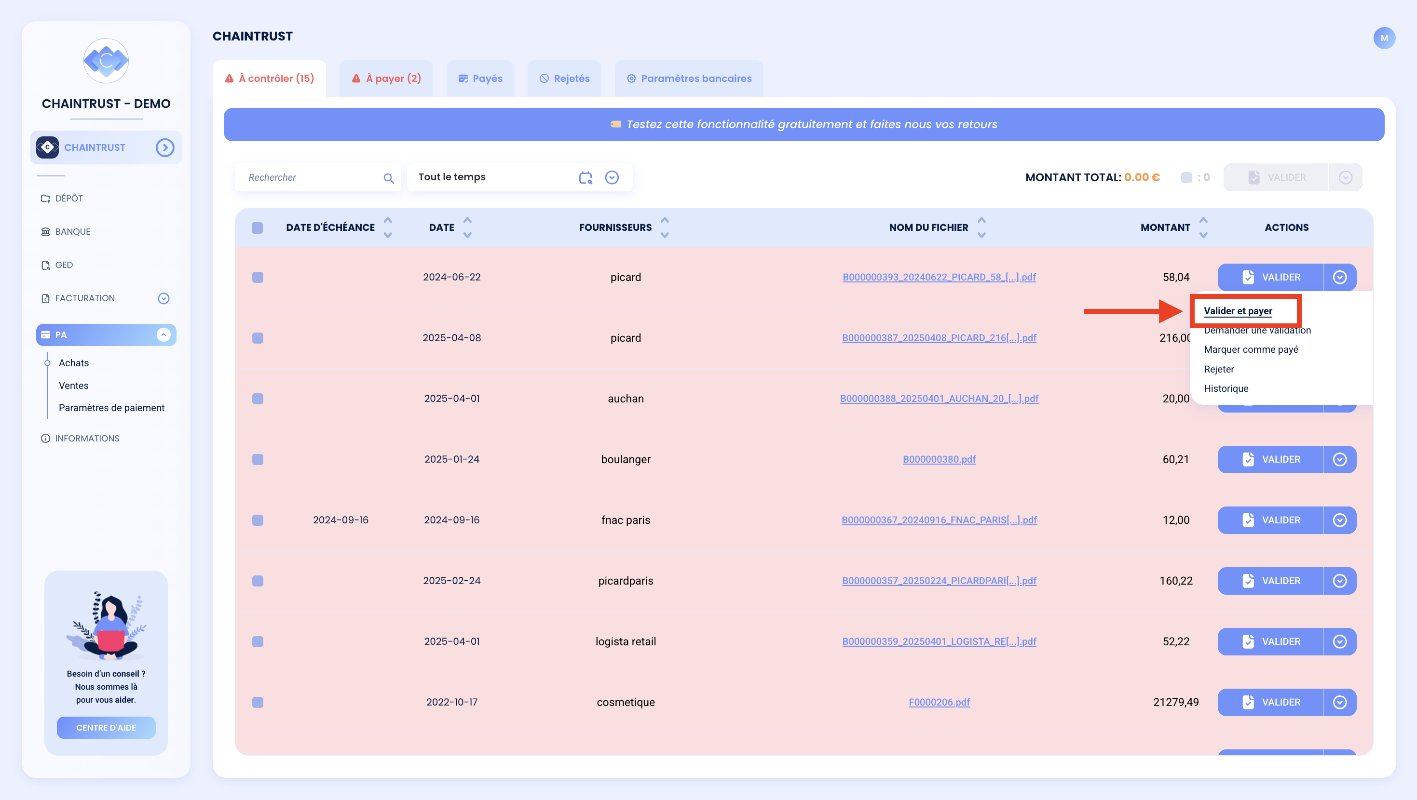The image size is (1417, 800).
Task: Check the picard 2025-04-08 row checkbox
Action: coord(258,338)
